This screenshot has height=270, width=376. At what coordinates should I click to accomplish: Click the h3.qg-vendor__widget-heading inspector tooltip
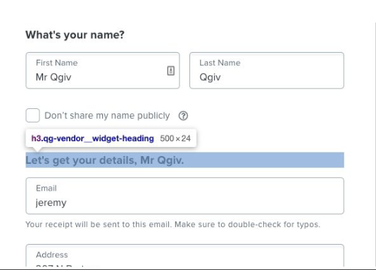111,139
